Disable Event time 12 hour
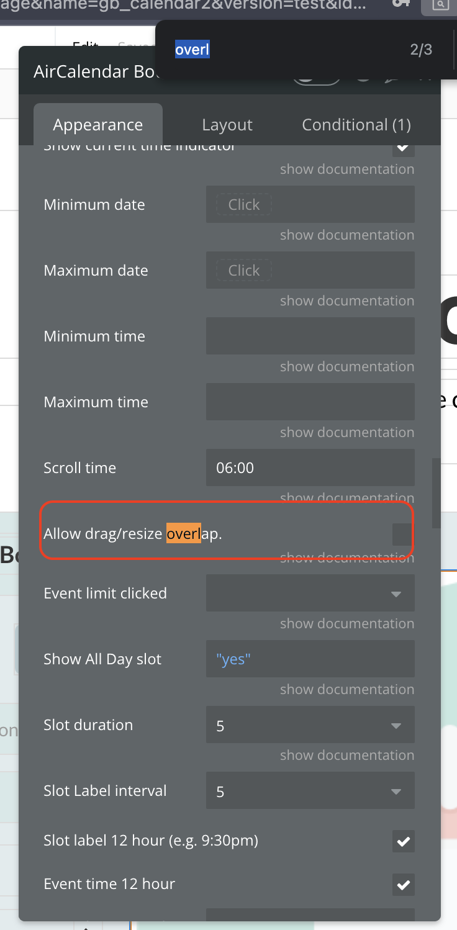 pos(403,885)
